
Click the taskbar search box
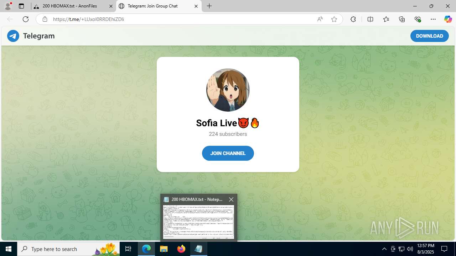click(68, 249)
